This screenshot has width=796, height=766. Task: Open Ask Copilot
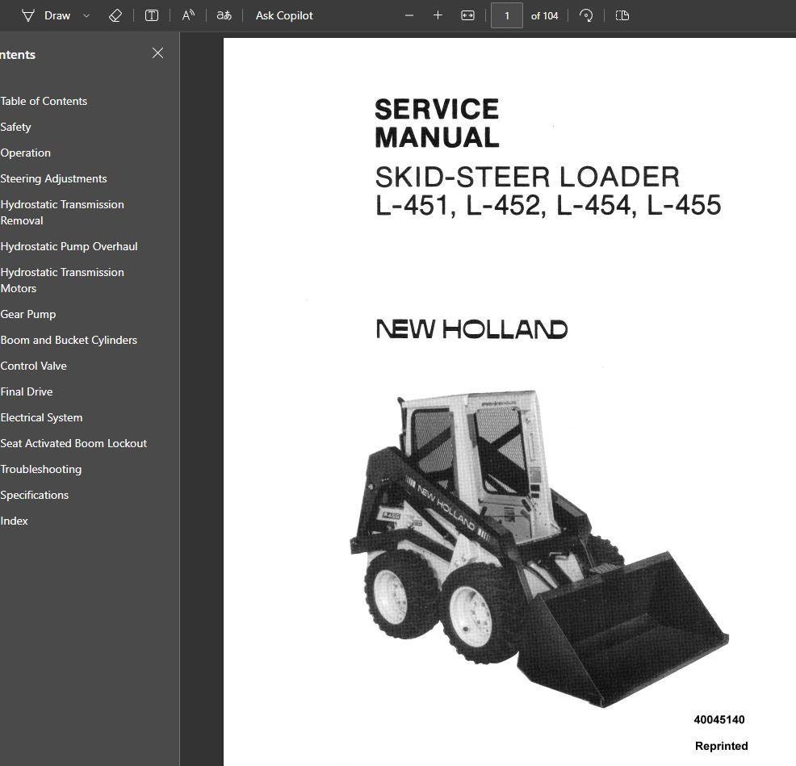pyautogui.click(x=284, y=15)
